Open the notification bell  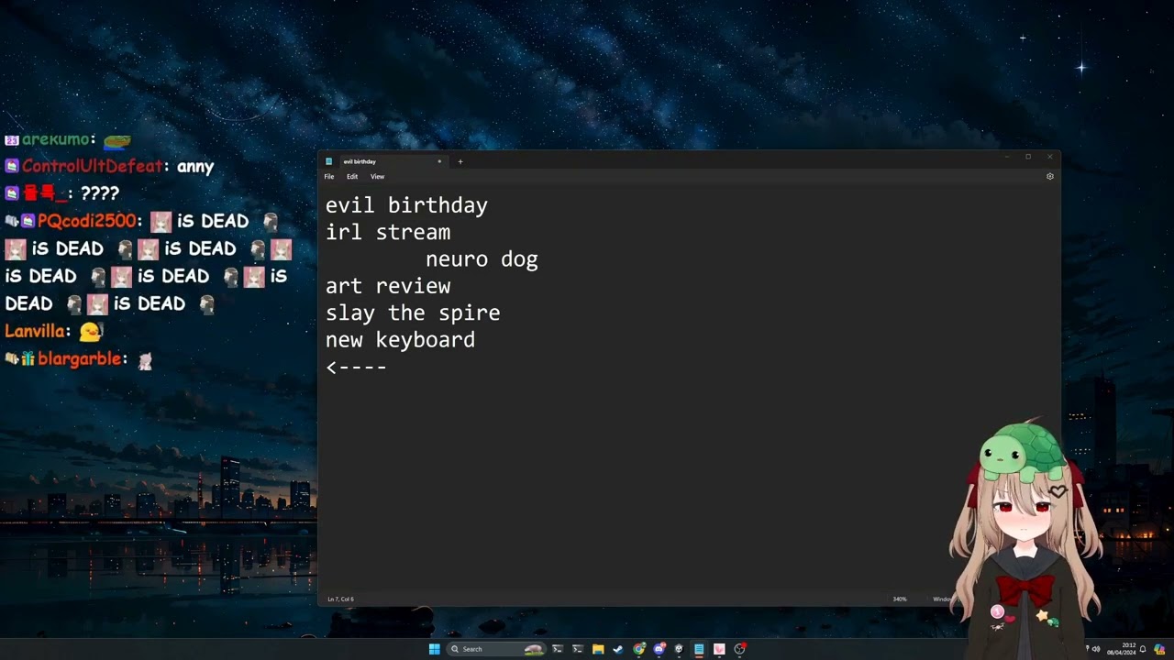pyautogui.click(x=1143, y=649)
